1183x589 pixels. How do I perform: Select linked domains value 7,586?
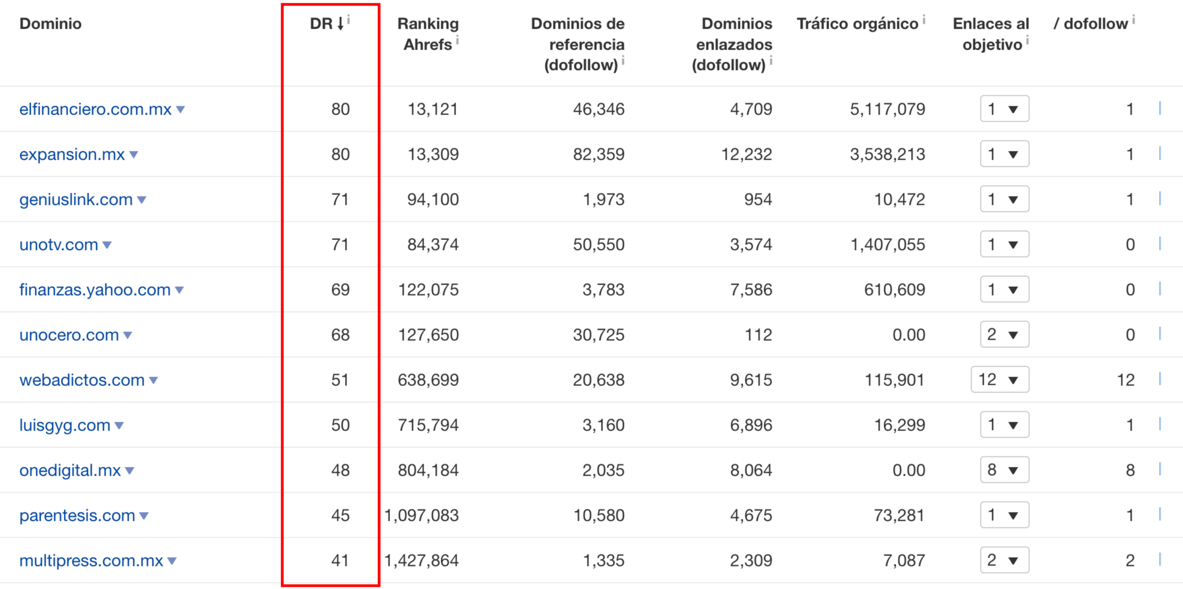pyautogui.click(x=751, y=290)
